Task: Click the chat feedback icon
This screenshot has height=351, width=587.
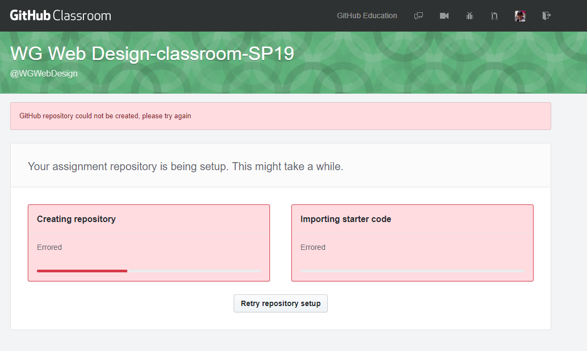Action: [419, 16]
